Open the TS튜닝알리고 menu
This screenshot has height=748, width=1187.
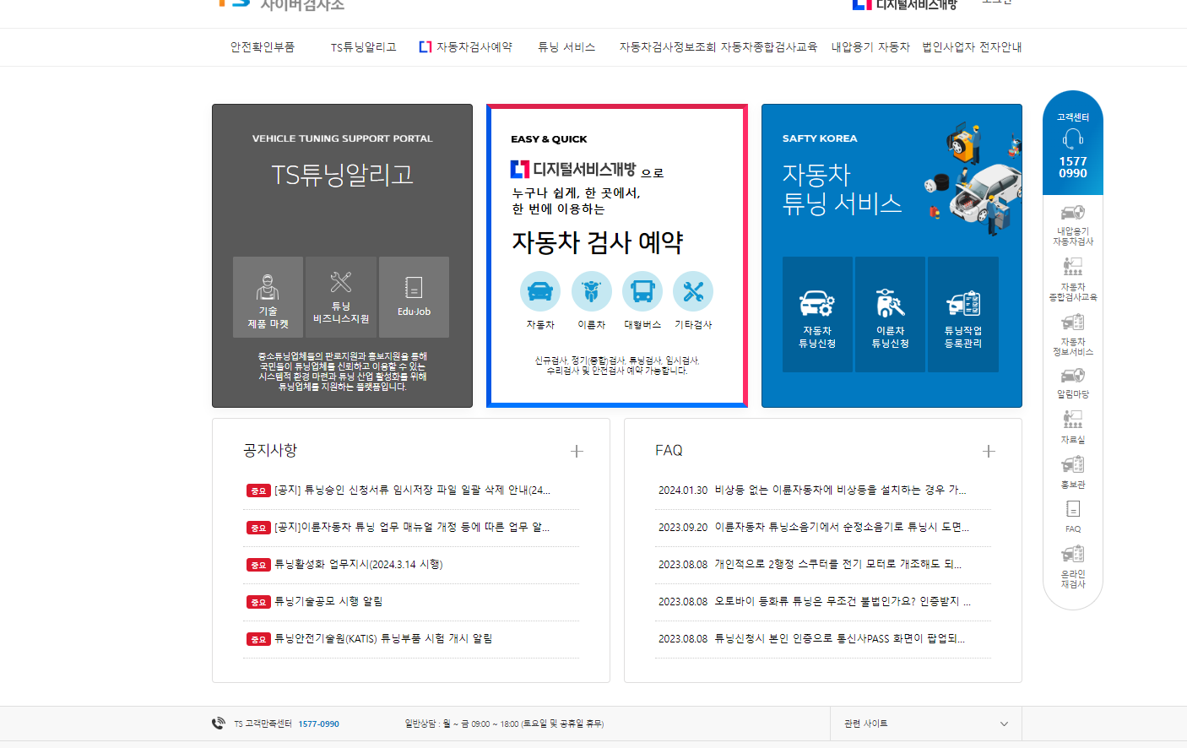click(363, 47)
